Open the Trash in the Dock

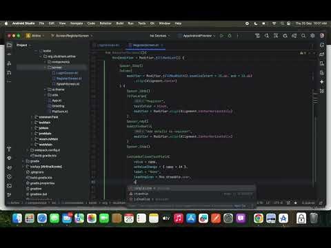pos(314,218)
